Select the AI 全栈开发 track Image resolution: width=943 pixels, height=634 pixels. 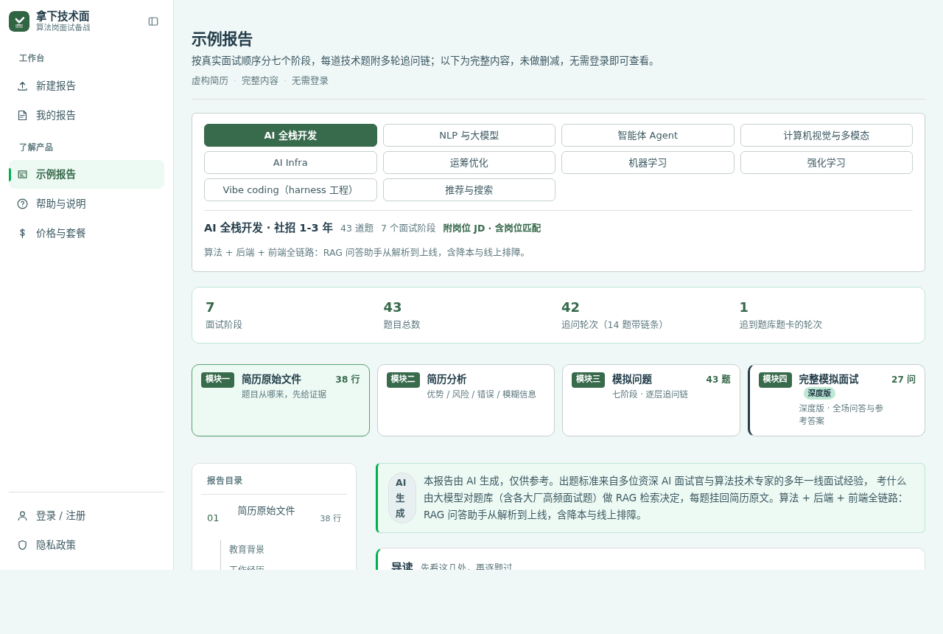290,136
